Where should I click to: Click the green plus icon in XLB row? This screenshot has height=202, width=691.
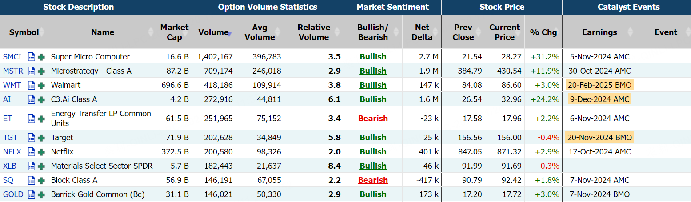pos(41,166)
